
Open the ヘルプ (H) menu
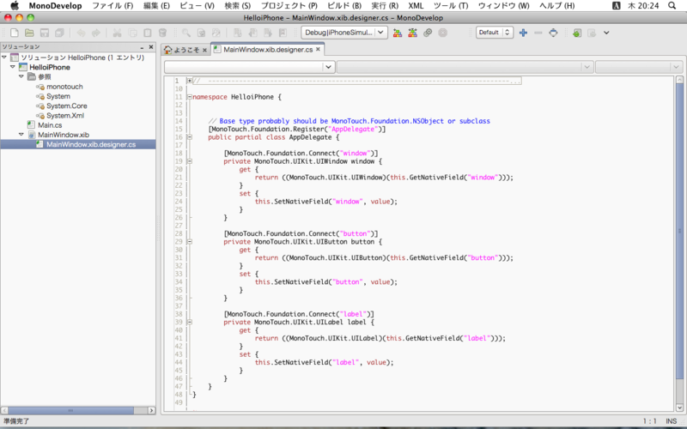(556, 6)
